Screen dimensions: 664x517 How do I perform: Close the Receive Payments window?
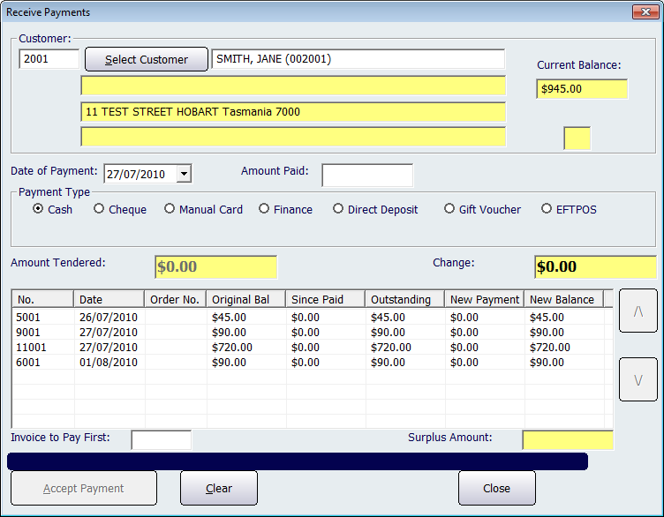click(x=645, y=11)
